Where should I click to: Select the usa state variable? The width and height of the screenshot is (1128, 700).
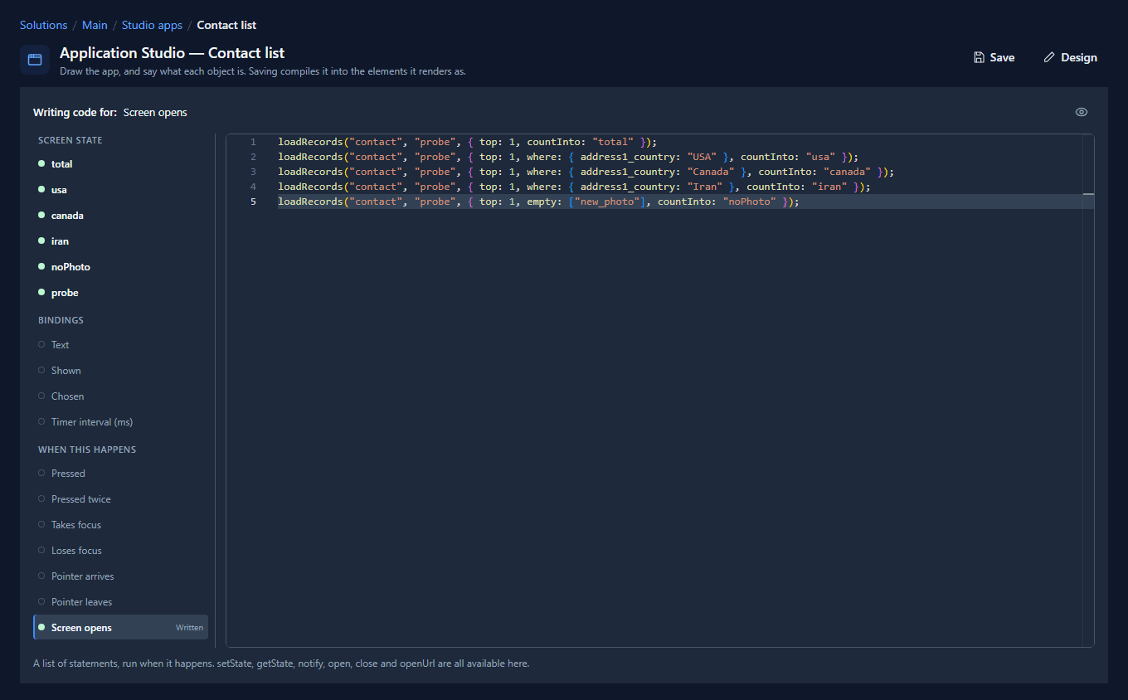tap(120, 190)
